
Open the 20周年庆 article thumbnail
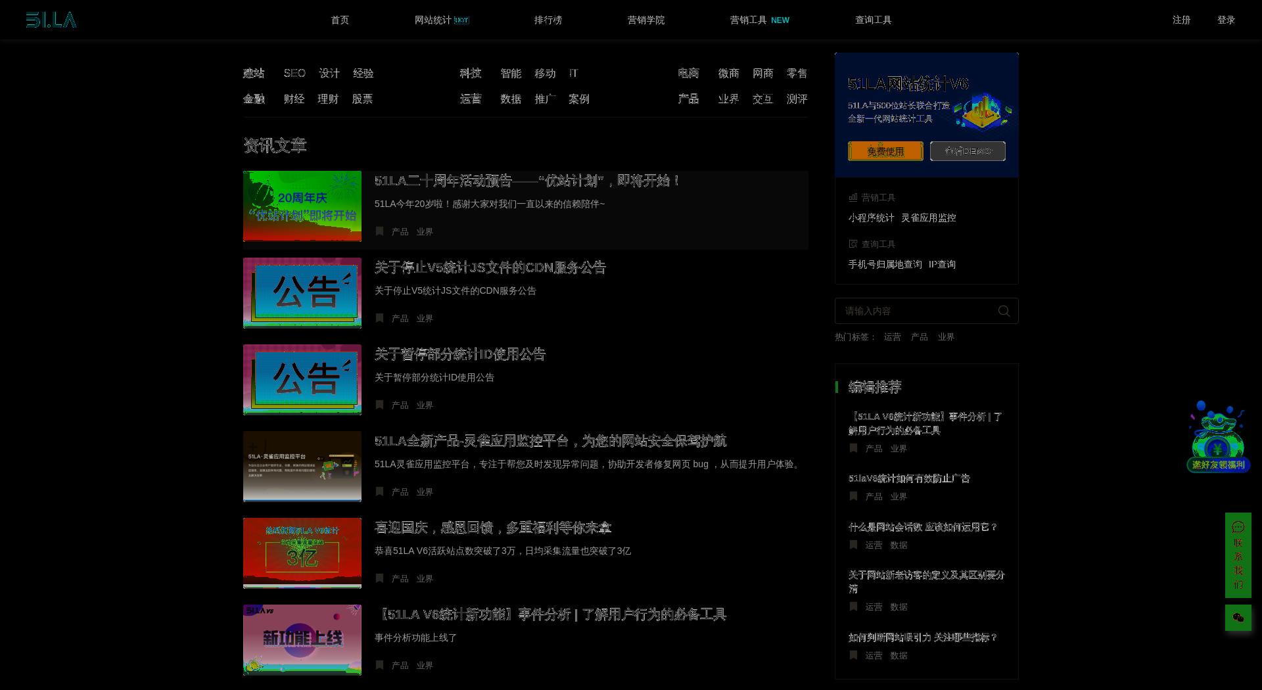pos(302,206)
